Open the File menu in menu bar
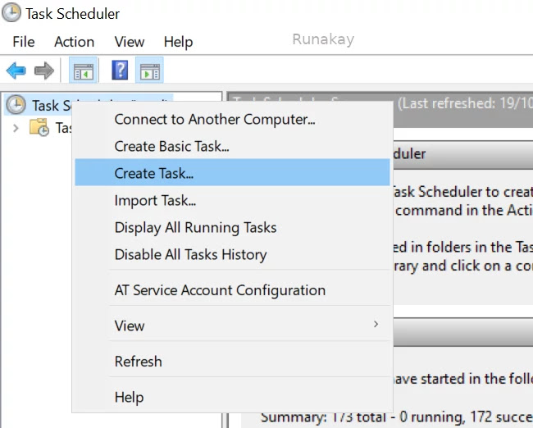The image size is (533, 428). (x=24, y=42)
